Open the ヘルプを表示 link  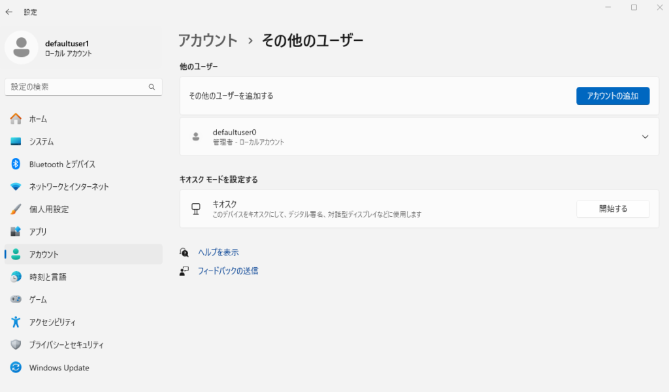pyautogui.click(x=218, y=252)
